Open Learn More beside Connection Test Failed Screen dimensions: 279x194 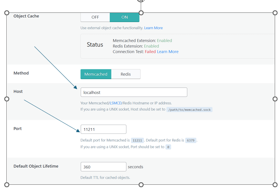(x=167, y=52)
